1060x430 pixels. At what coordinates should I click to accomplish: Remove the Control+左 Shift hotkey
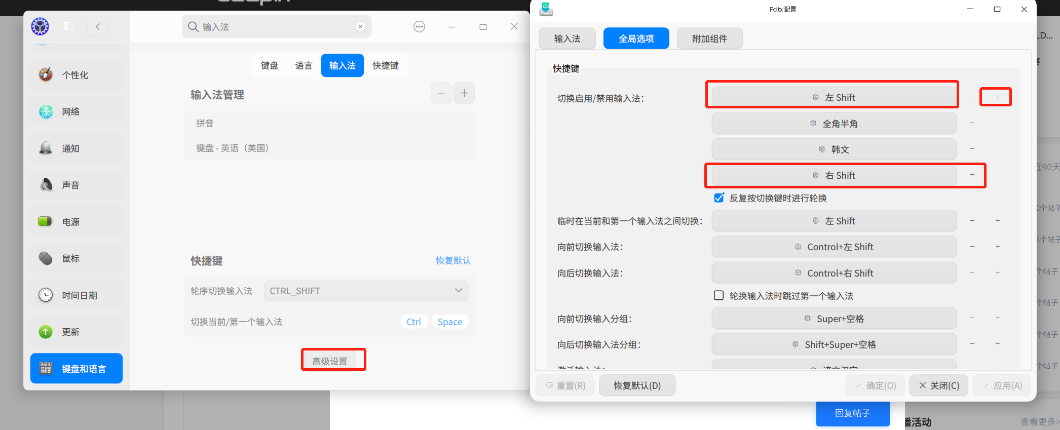pyautogui.click(x=972, y=247)
